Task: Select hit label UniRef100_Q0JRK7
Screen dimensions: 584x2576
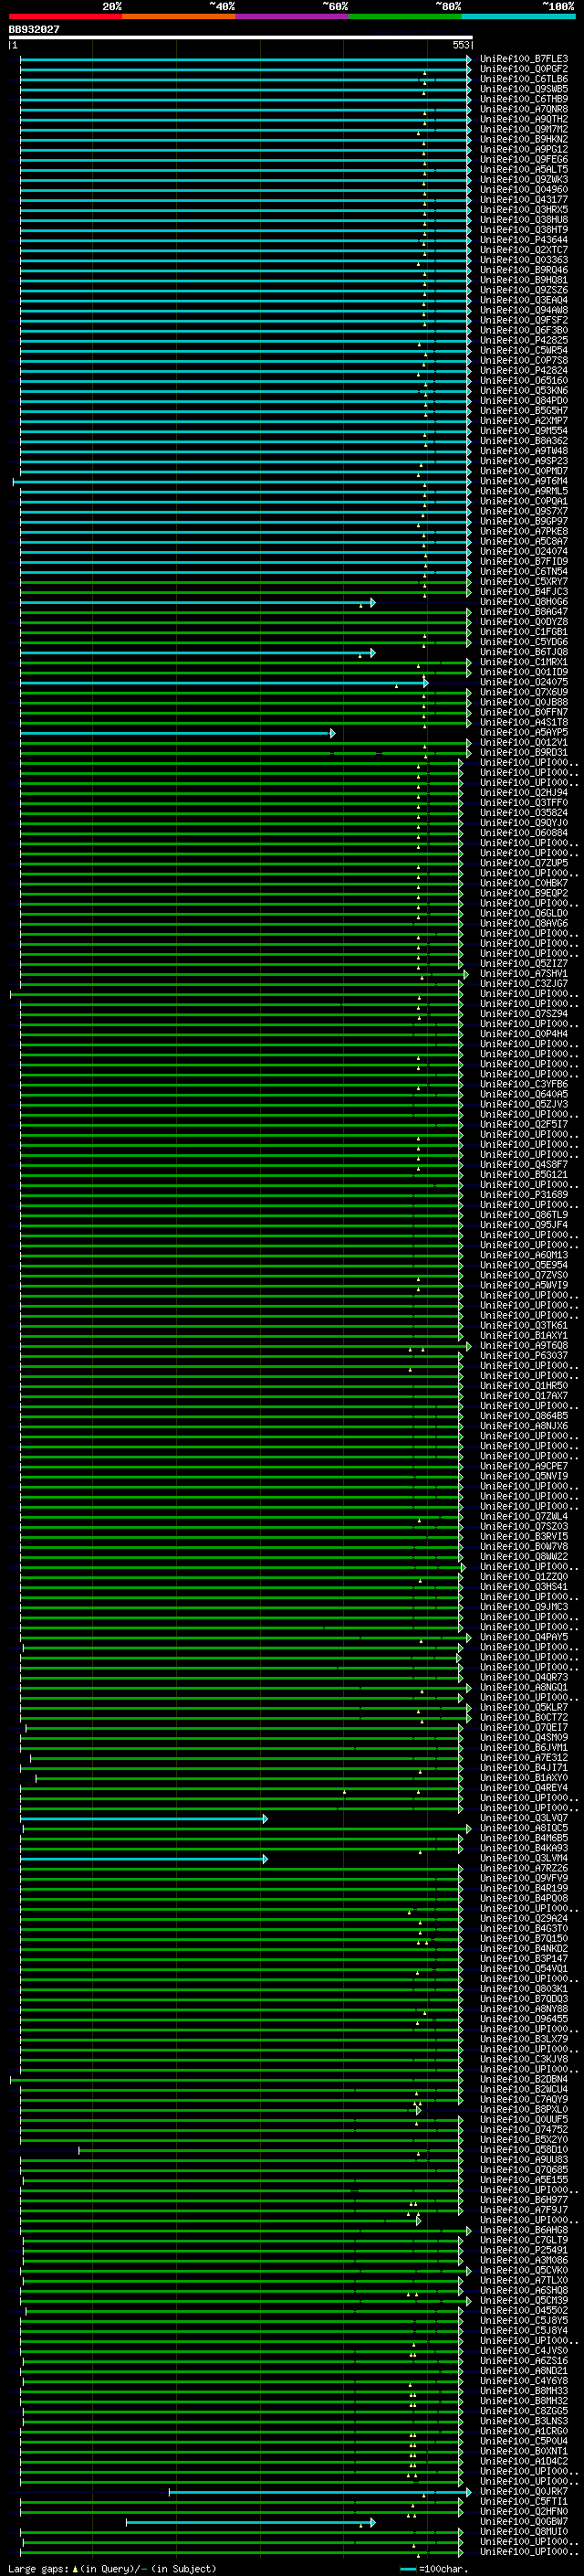Action: (x=524, y=2491)
